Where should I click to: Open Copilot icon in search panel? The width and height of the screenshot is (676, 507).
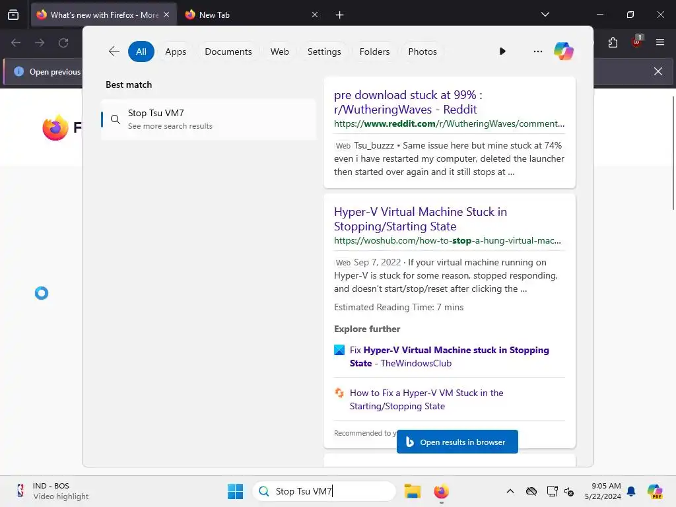click(564, 51)
